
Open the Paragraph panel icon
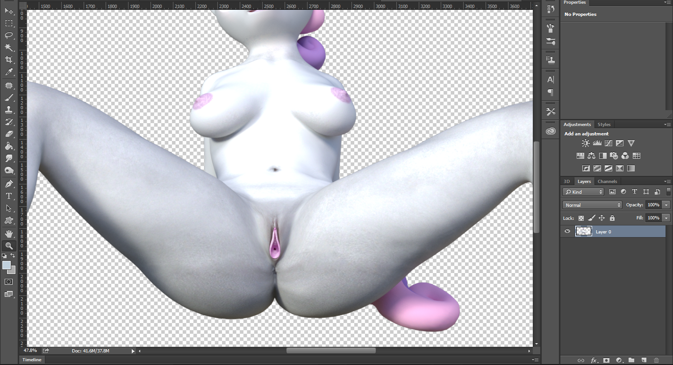pyautogui.click(x=551, y=92)
